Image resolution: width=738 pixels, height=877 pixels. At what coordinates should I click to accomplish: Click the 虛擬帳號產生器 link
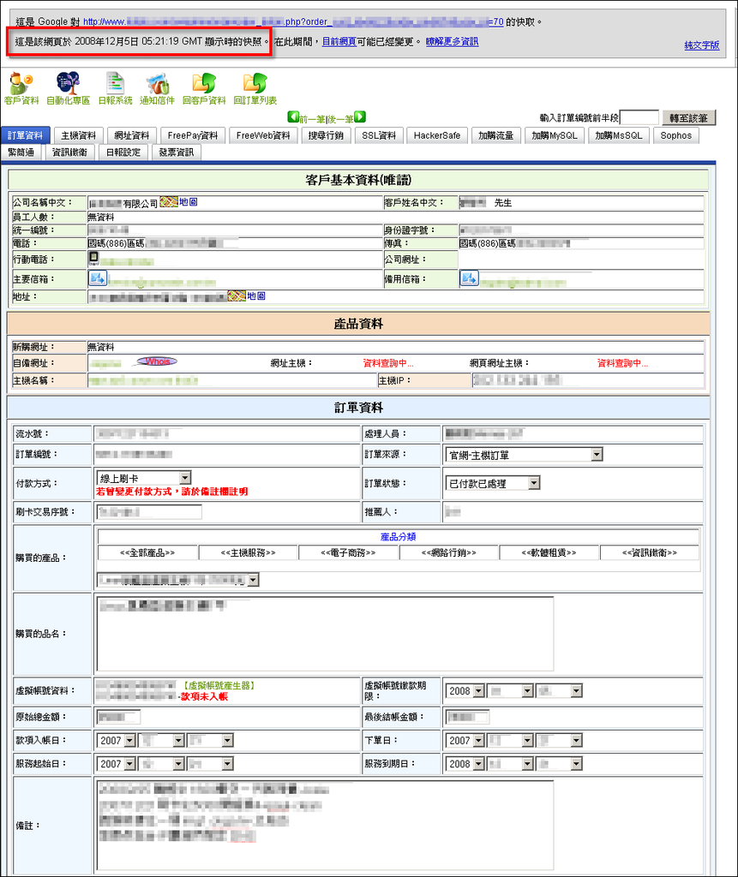click(219, 686)
